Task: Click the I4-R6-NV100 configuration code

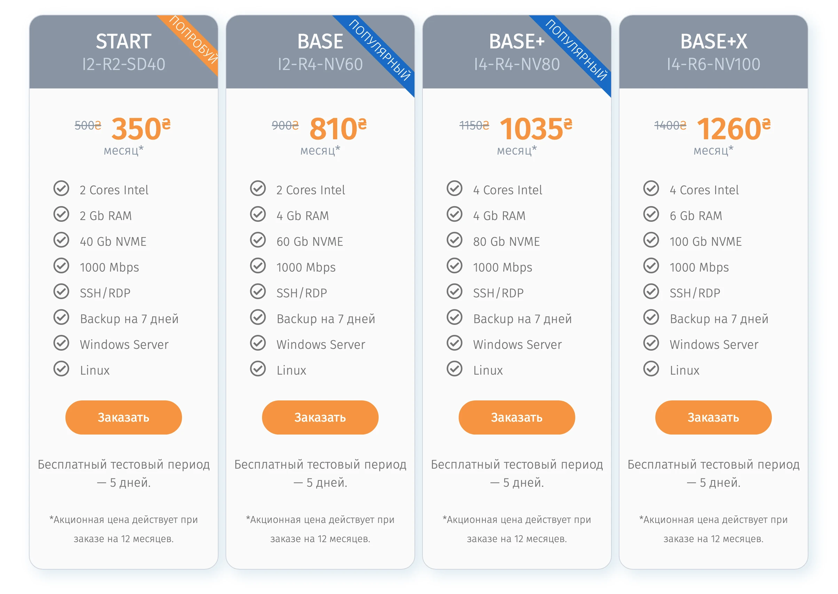Action: click(x=713, y=64)
